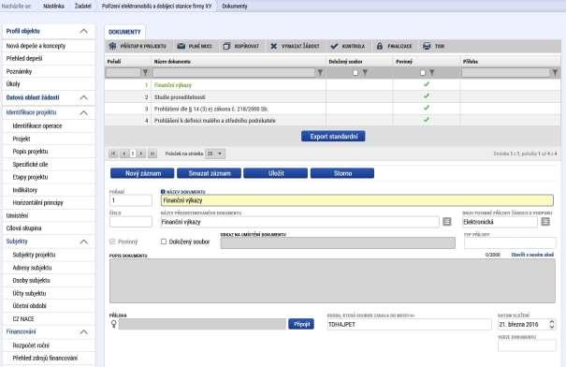
Task: Open list icon next to Elektronická field
Action: coord(545,222)
